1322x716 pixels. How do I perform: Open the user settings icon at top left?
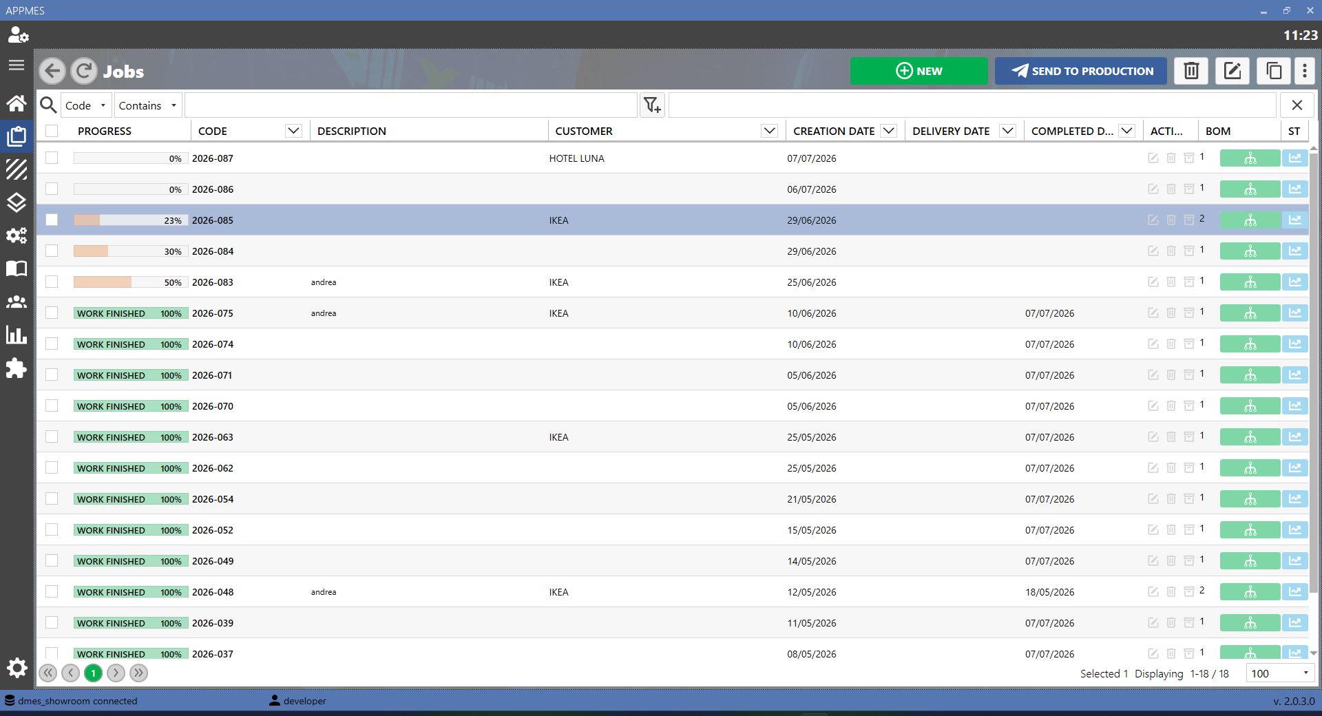coord(18,34)
